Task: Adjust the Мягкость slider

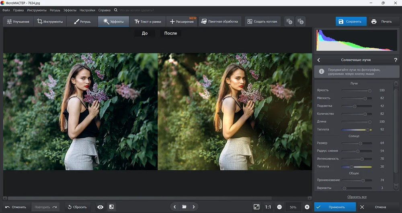Action: click(x=356, y=98)
